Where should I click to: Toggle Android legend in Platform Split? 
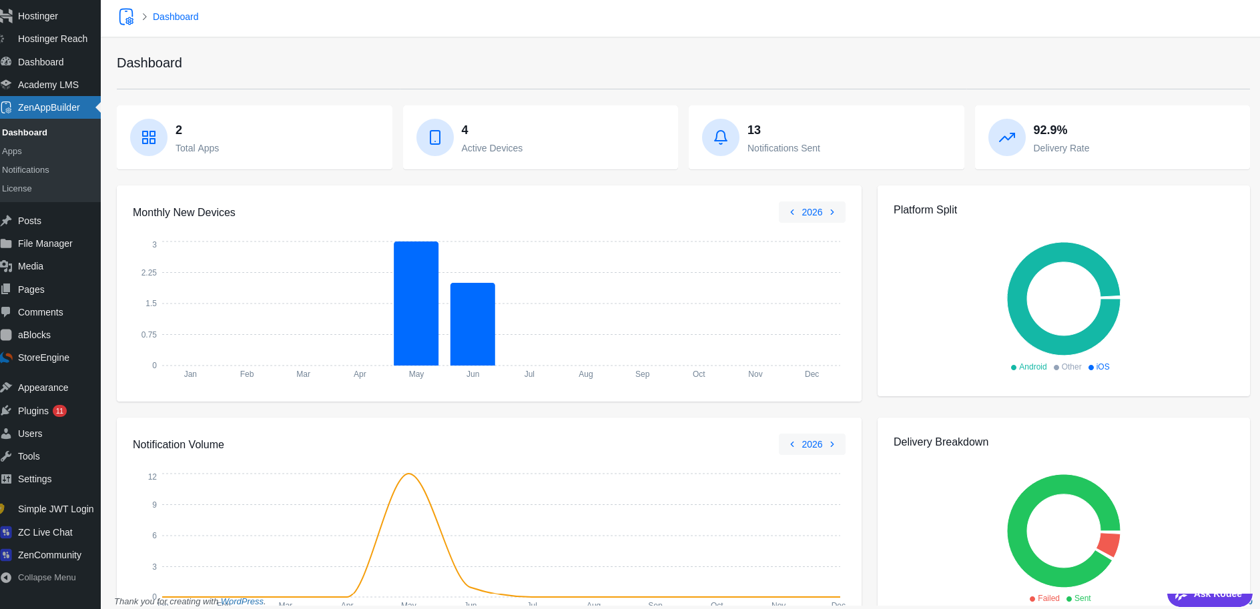pos(1028,367)
